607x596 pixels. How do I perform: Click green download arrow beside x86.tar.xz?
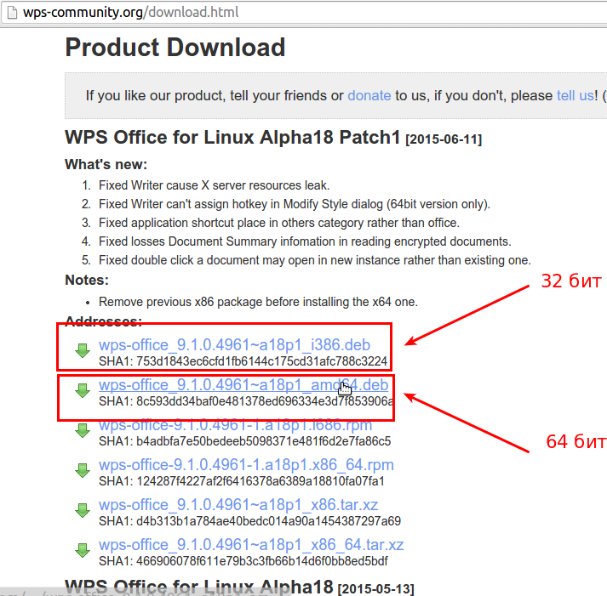tap(83, 510)
